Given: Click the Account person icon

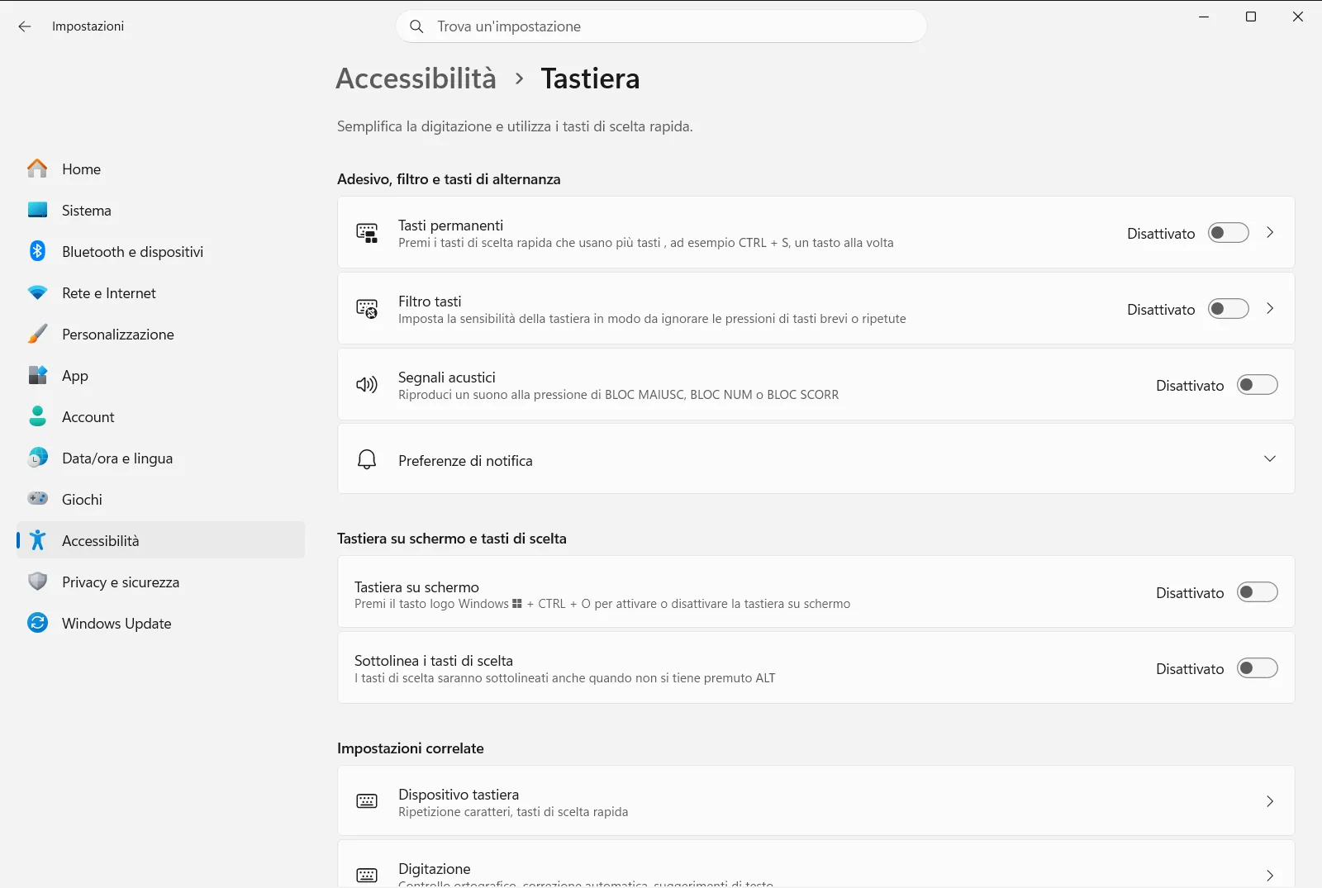Looking at the screenshot, I should pos(37,416).
